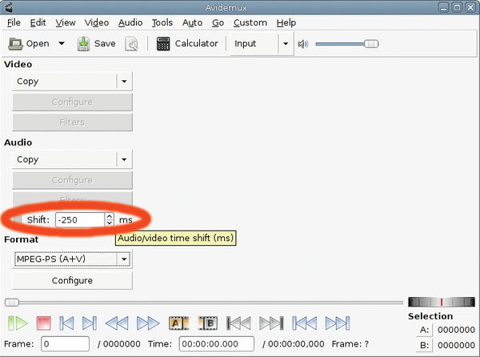The width and height of the screenshot is (480, 357).
Task: Mute audio with the speaker icon
Action: pyautogui.click(x=303, y=44)
